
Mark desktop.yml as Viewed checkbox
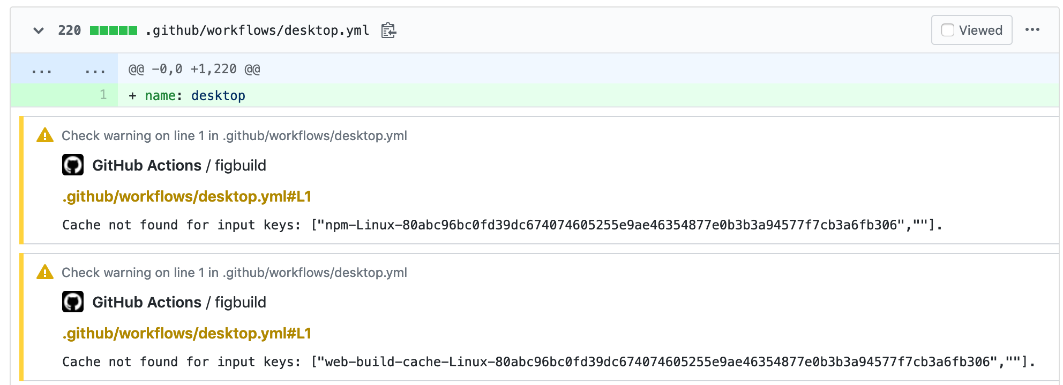tap(948, 30)
